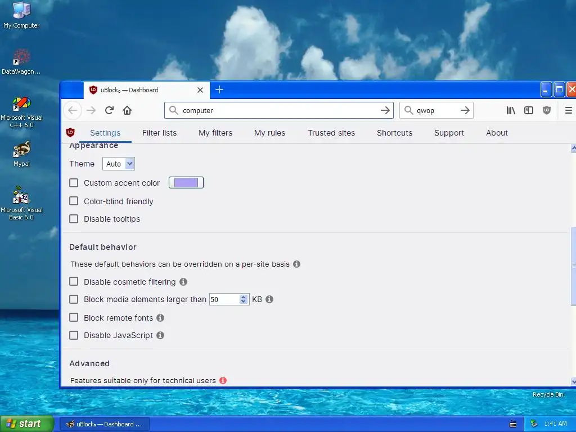Screen dimensions: 576x432
Task: Enable Block media elements larger than checkbox
Action: pyautogui.click(x=74, y=299)
